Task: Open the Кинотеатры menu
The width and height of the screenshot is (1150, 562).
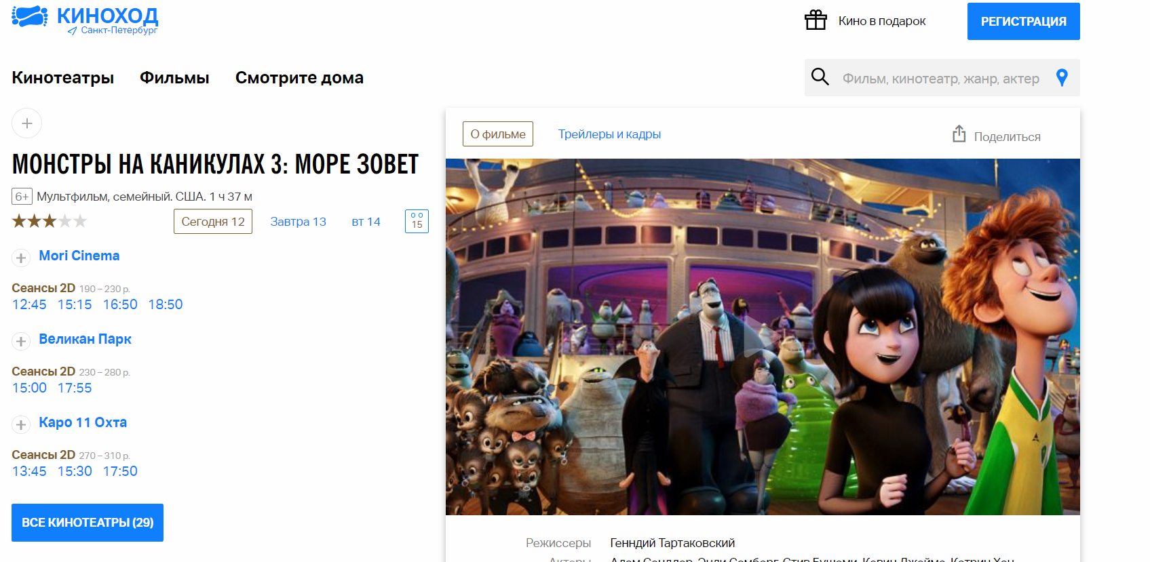Action: [62, 78]
